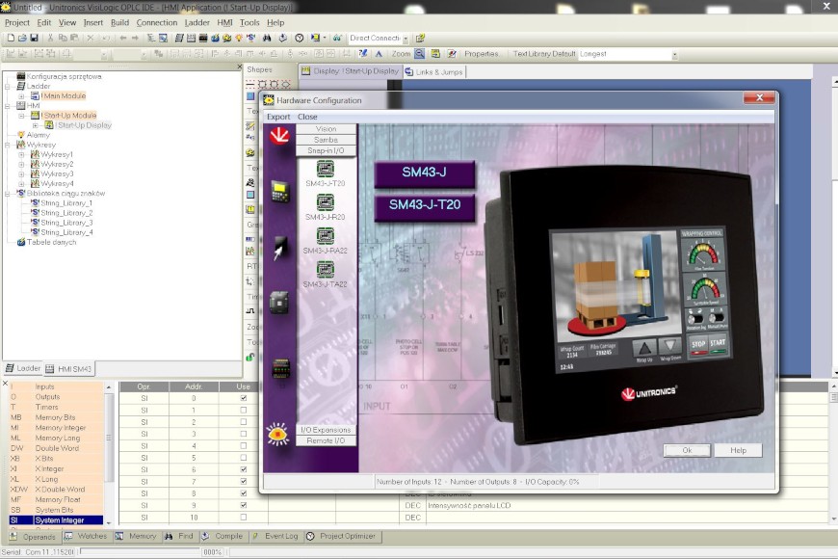Click the yellow controller icon in the dialog sidebar
Viewport: 838px width, 559px height.
click(x=280, y=192)
